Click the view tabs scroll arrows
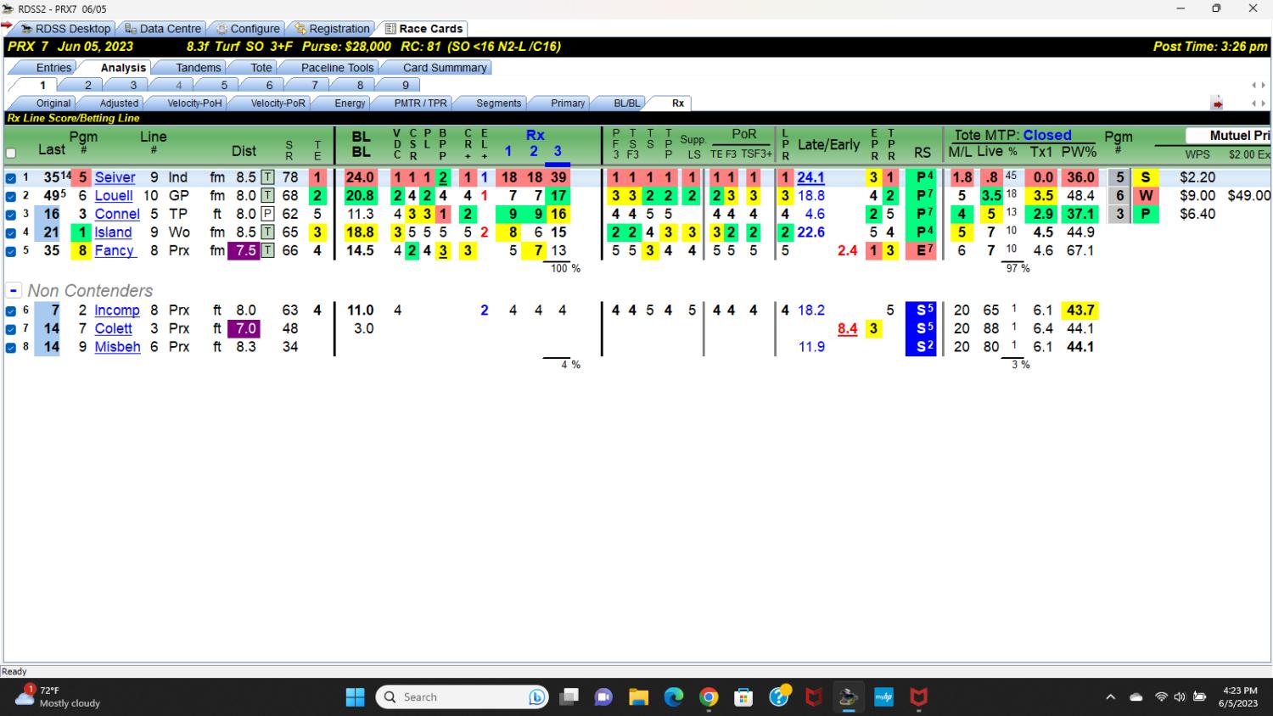This screenshot has width=1273, height=716. point(1259,103)
